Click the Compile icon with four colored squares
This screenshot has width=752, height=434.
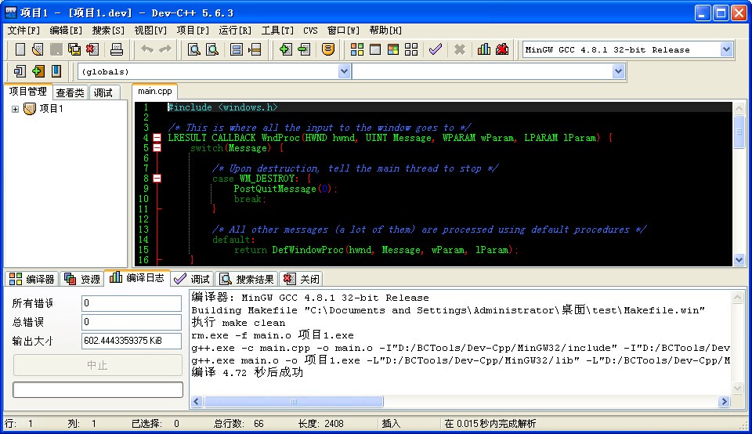click(357, 49)
